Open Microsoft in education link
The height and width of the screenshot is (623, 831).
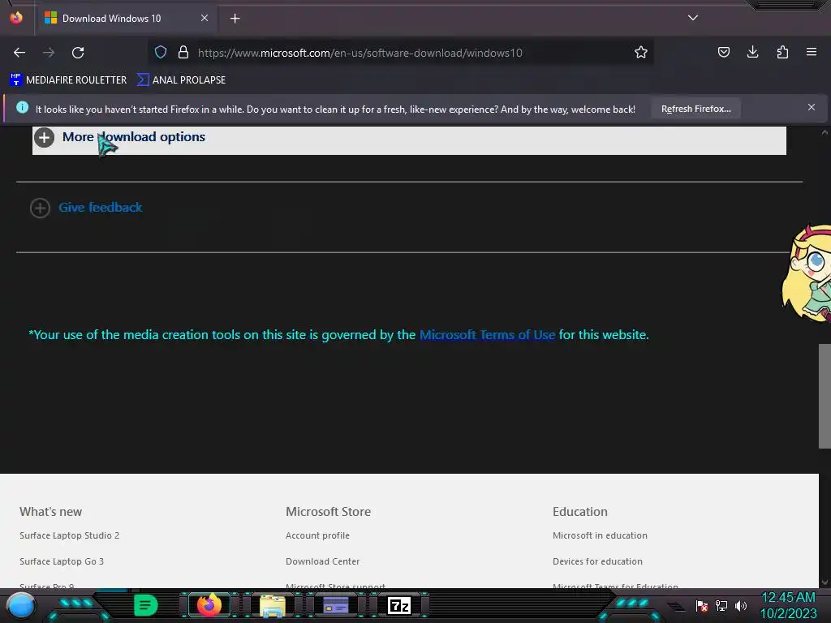tap(600, 535)
